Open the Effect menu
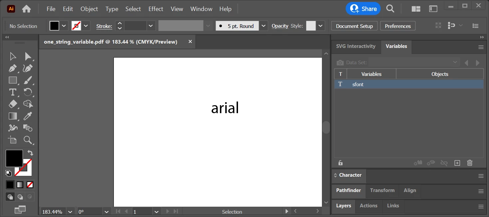The image size is (489, 217). 156,9
